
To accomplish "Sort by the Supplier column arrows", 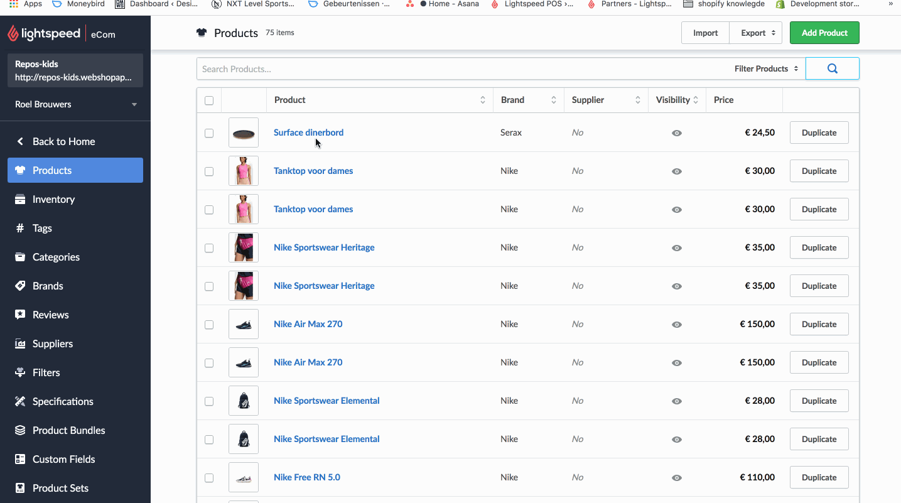I will [x=638, y=100].
